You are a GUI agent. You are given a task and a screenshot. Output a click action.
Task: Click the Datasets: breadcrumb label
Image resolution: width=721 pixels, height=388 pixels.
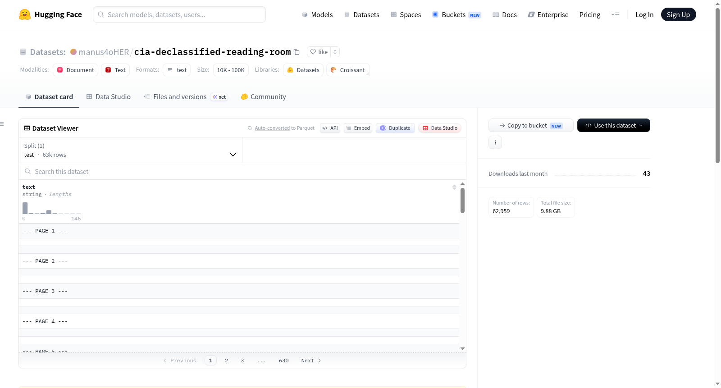(x=48, y=52)
